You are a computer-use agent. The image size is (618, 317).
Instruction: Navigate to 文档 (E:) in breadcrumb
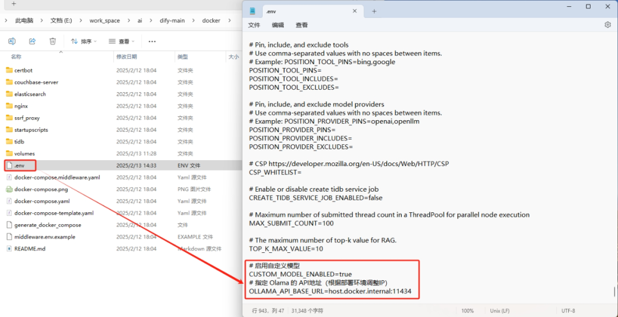pyautogui.click(x=61, y=21)
